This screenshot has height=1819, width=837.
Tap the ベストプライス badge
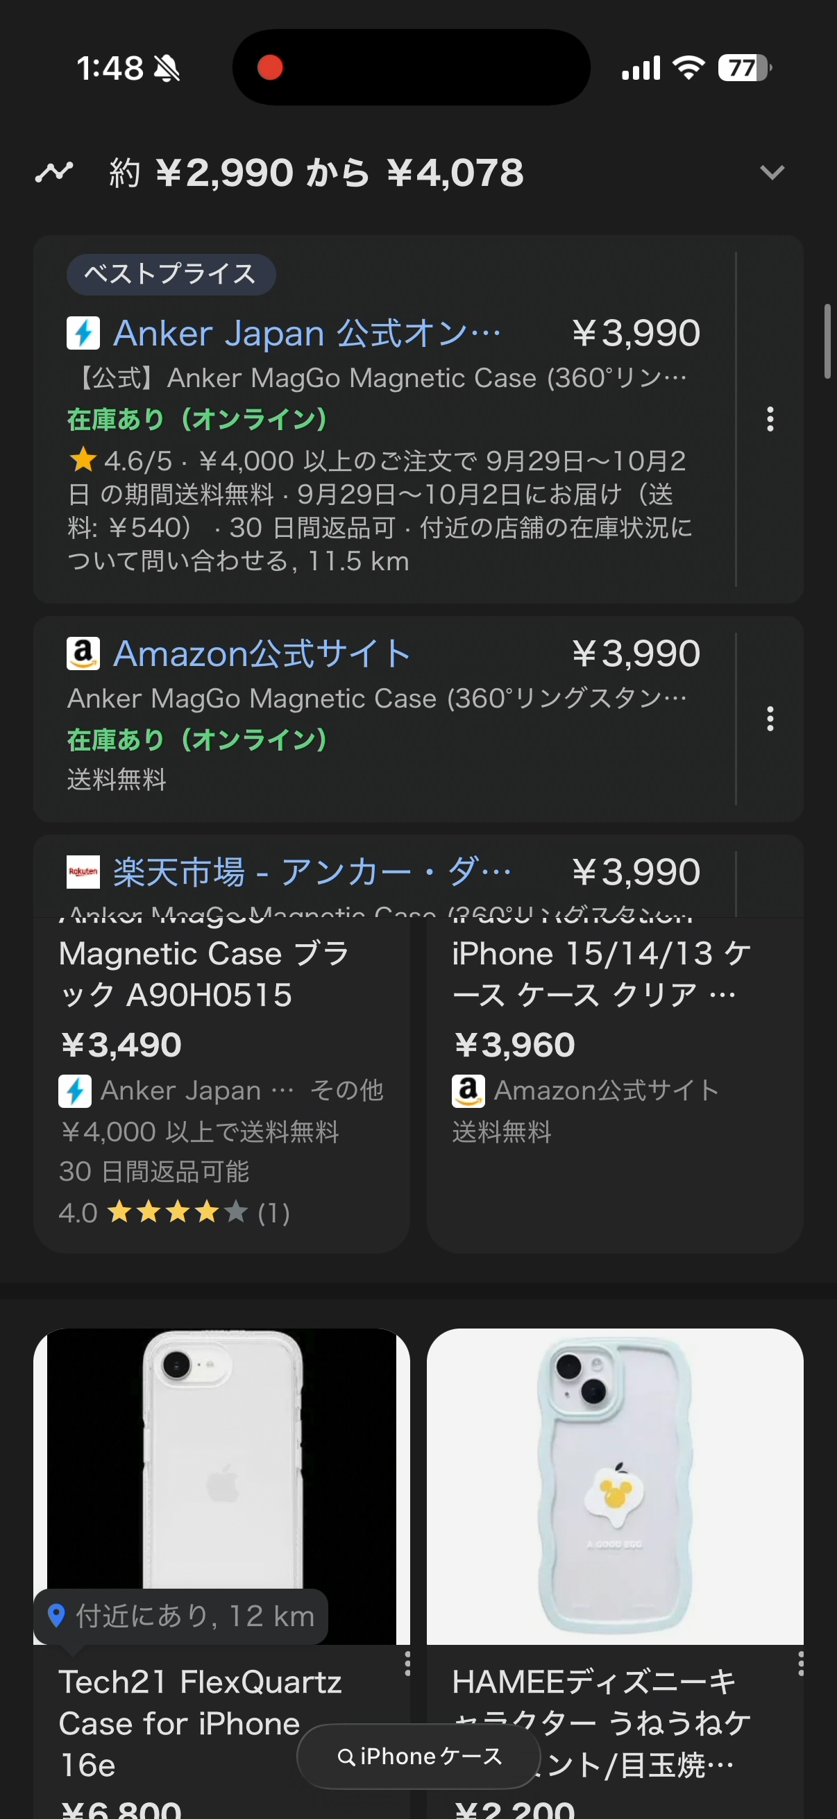click(171, 274)
